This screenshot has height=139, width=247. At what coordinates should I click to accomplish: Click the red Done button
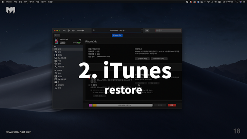[172, 105]
